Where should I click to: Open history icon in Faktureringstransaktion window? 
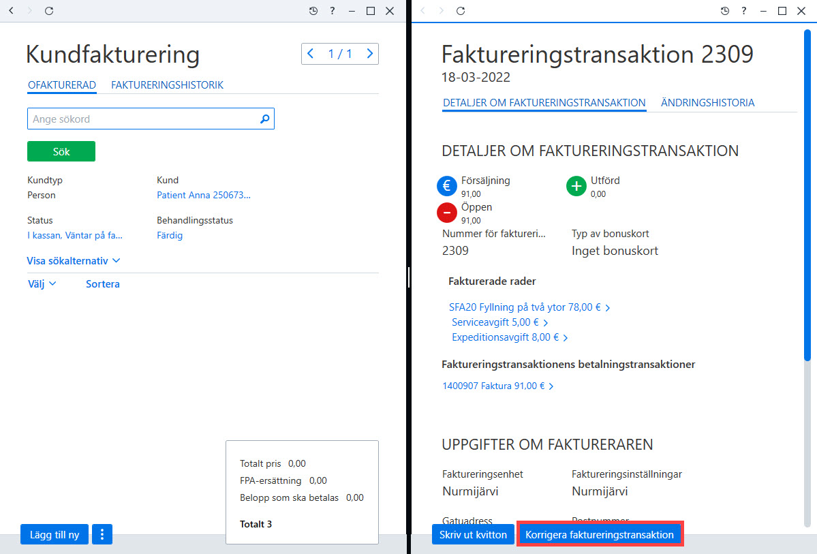(x=725, y=10)
